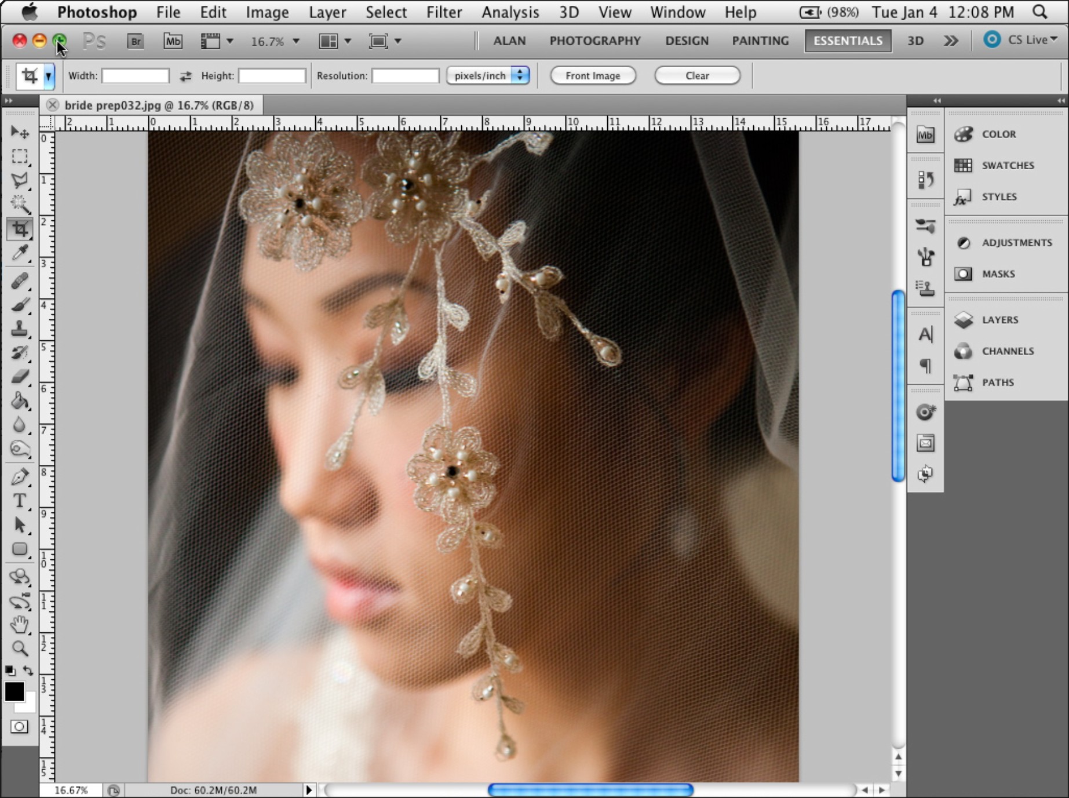The width and height of the screenshot is (1069, 798).
Task: Open the Paragraph panel icon
Action: click(925, 366)
